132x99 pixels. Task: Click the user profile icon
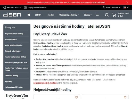pyautogui.click(x=104, y=7)
